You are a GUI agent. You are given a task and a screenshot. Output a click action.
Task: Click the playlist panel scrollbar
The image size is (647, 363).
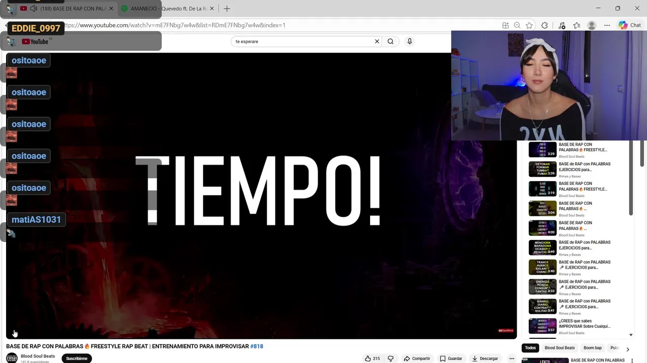point(631,177)
